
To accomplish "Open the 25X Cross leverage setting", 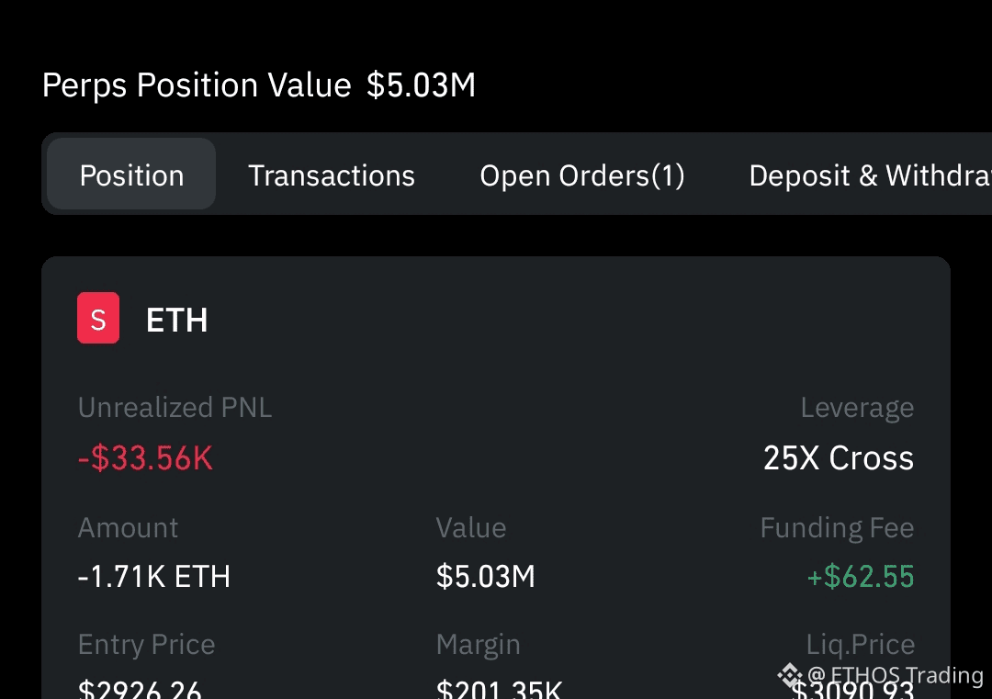I will pos(838,457).
